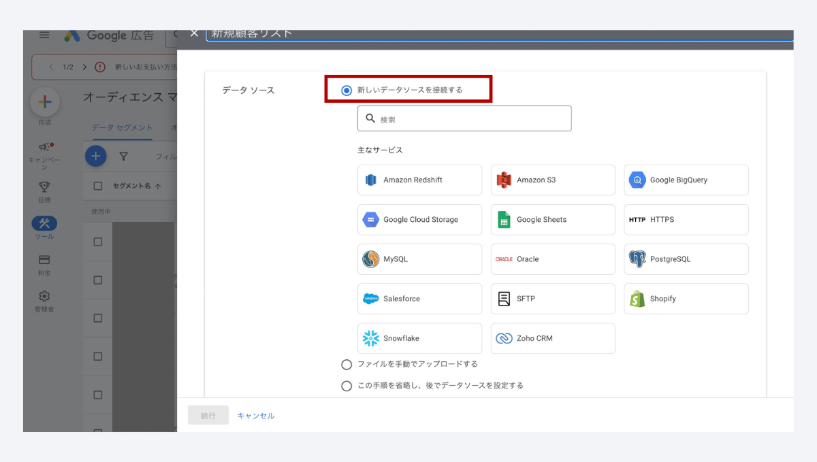Choose the SFTP data source
Viewport: 817px width, 462px height.
(553, 299)
